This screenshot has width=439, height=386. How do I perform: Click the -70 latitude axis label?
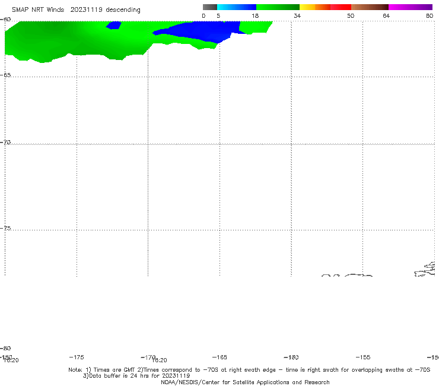(x=5, y=143)
